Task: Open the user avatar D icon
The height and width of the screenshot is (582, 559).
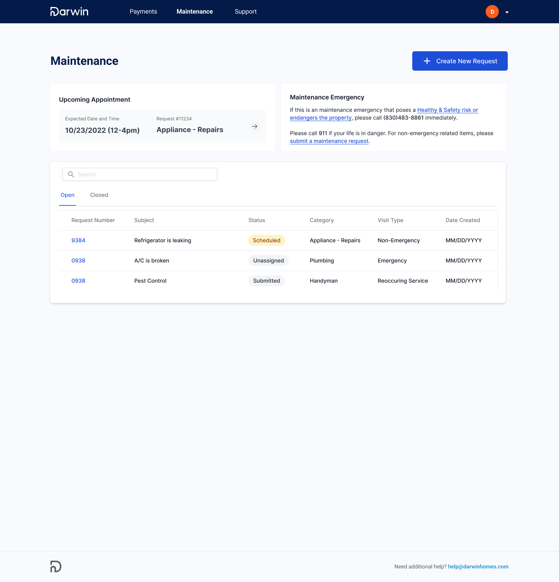Action: tap(492, 12)
